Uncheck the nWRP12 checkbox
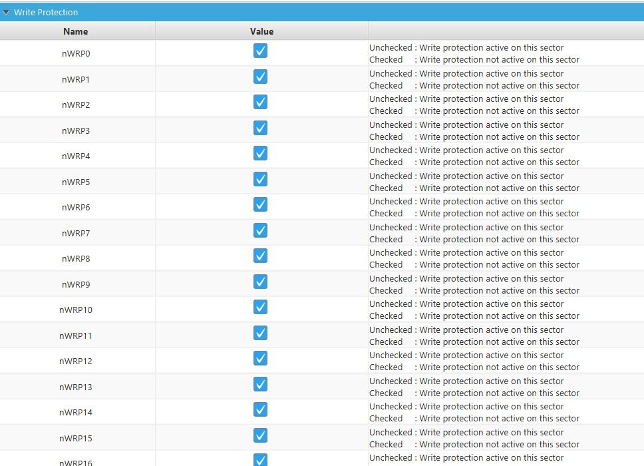The image size is (644, 466). pos(260,358)
